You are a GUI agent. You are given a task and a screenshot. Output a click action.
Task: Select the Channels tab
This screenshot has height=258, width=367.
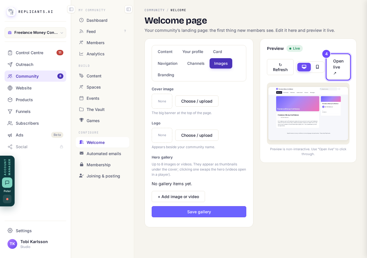tap(196, 63)
